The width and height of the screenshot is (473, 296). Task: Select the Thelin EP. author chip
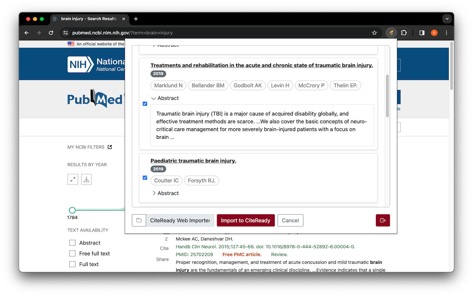click(346, 85)
